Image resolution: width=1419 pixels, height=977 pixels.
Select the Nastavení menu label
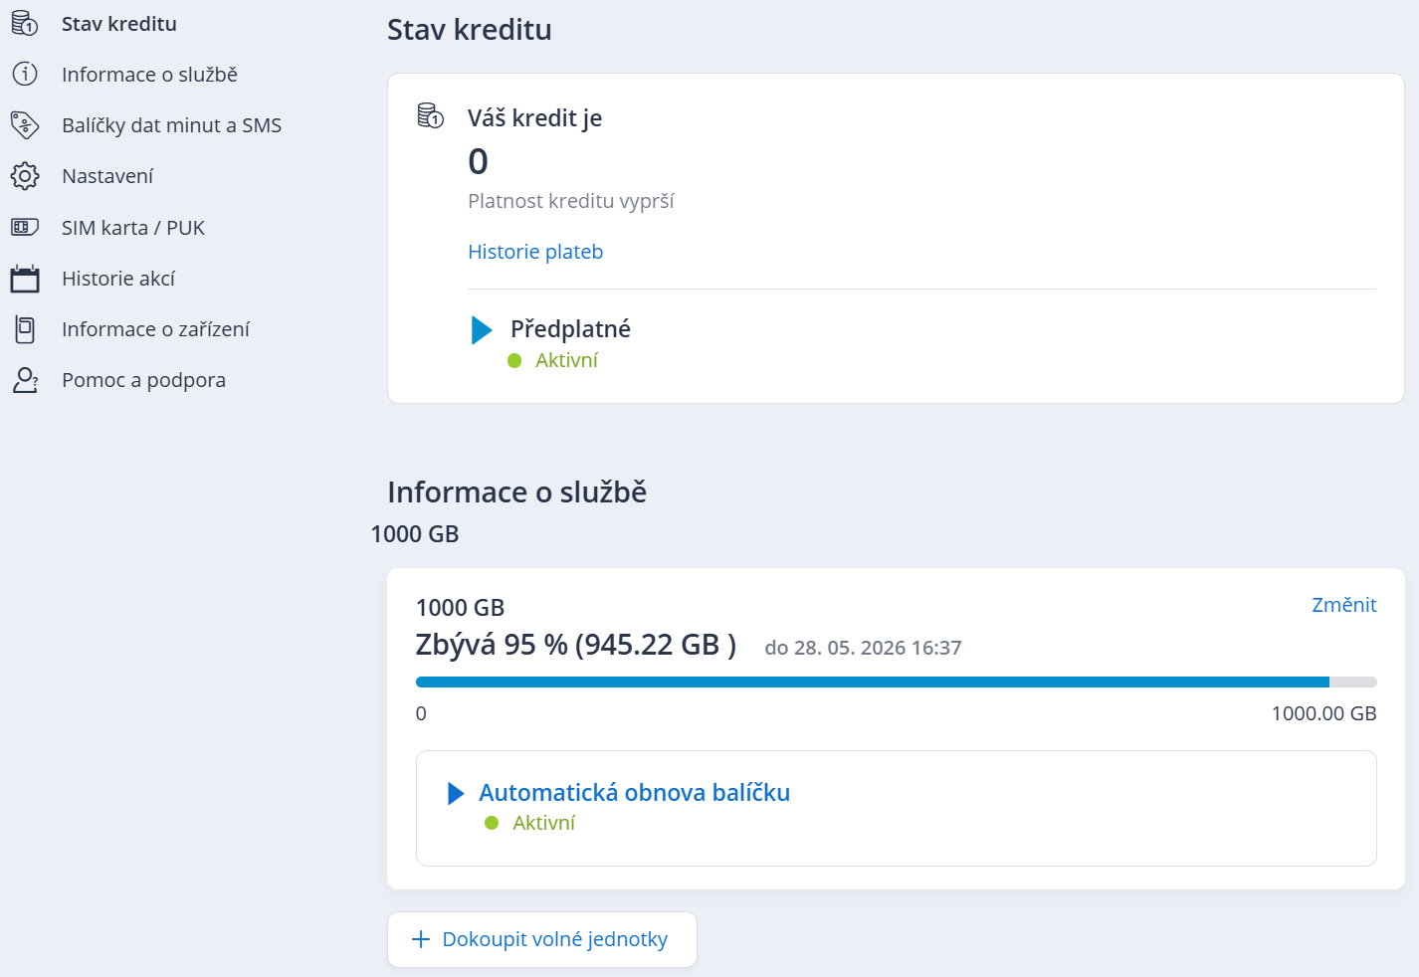click(x=107, y=176)
